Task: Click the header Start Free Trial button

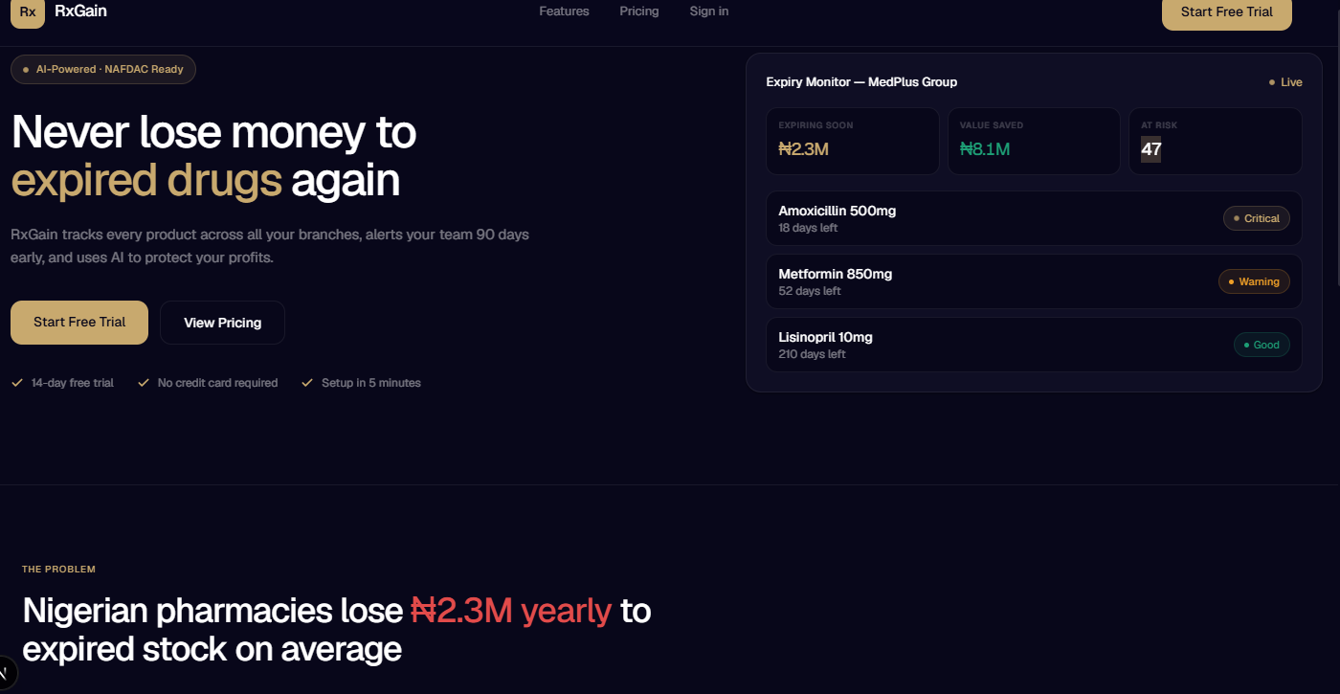Action: [1227, 12]
